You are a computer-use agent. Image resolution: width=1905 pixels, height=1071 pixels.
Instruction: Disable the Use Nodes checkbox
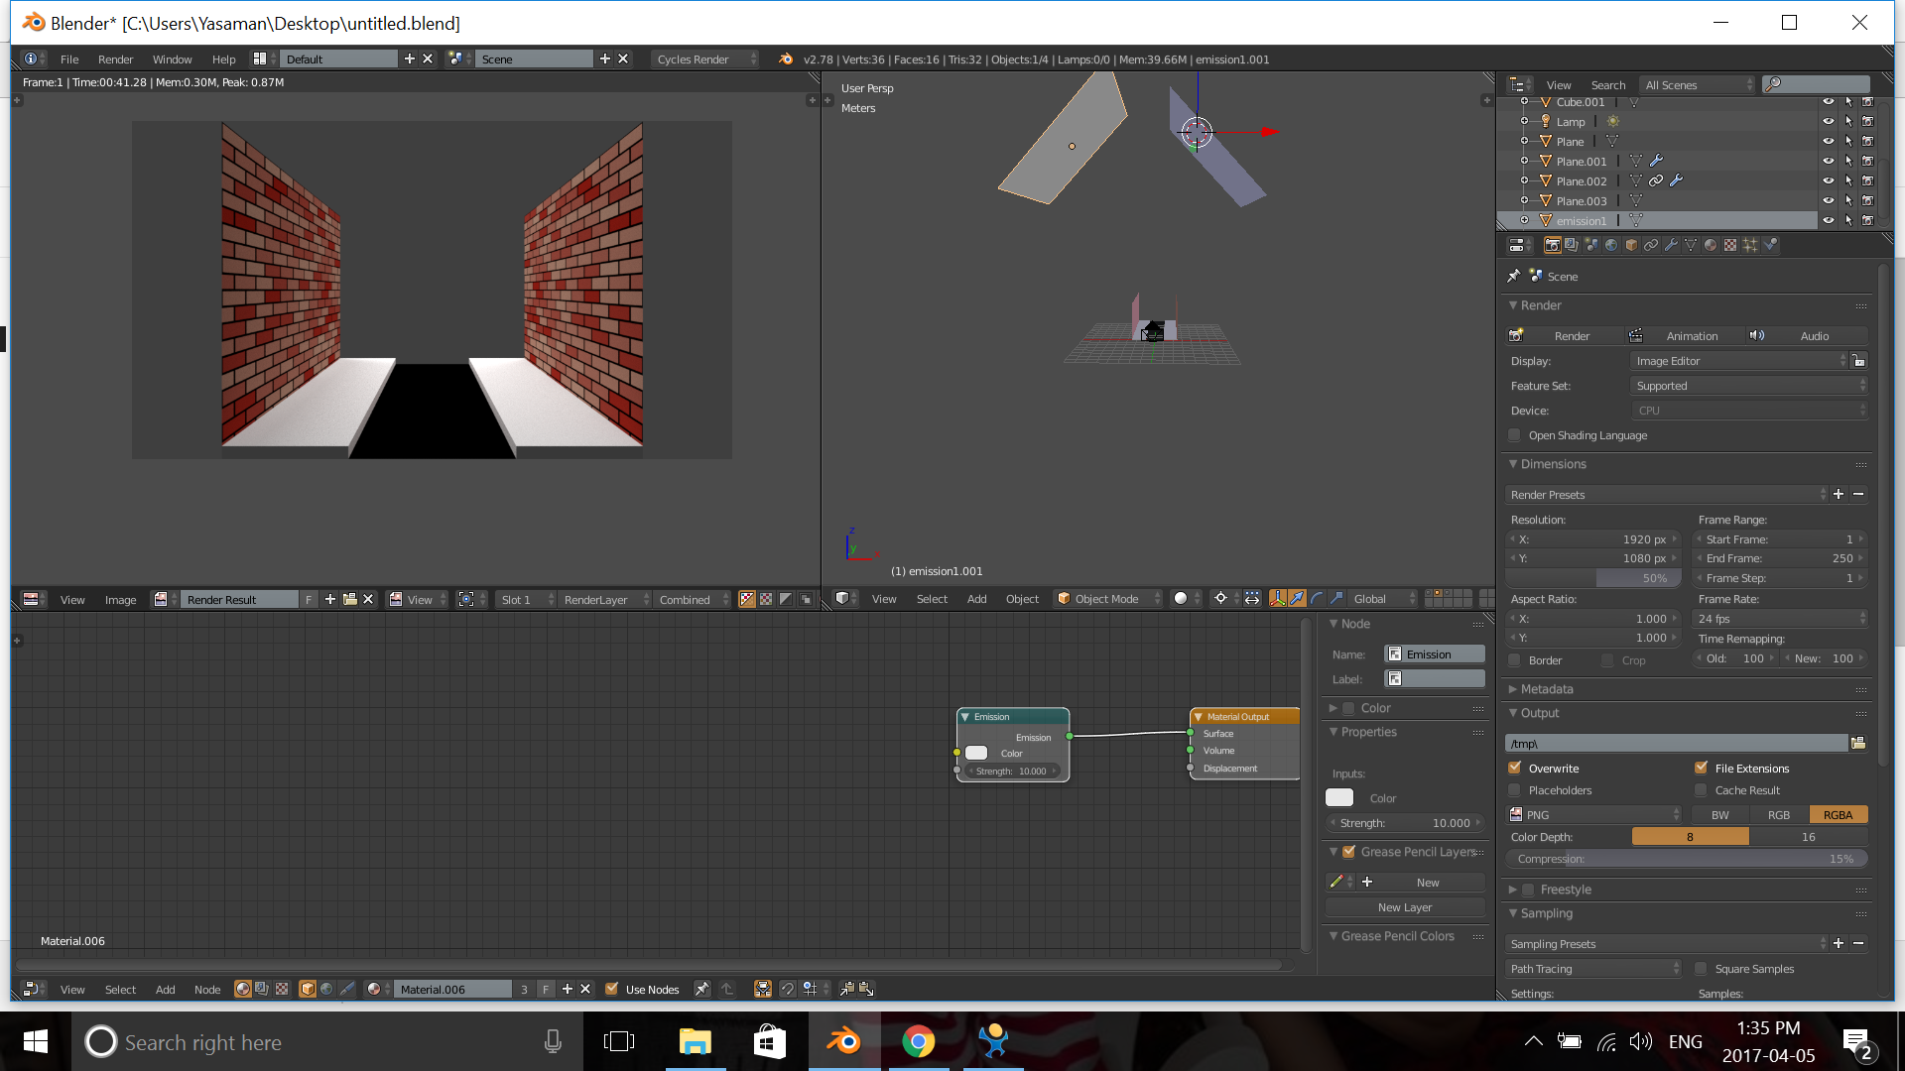pos(612,989)
